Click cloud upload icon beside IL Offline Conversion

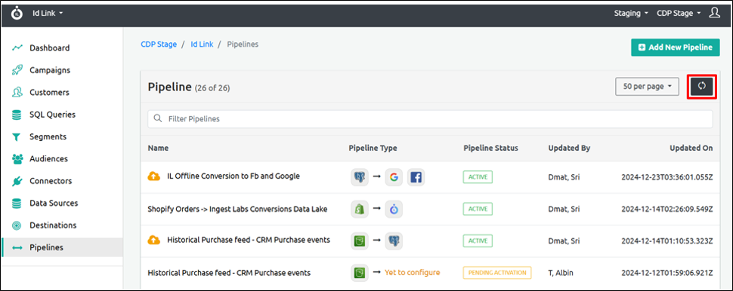click(154, 176)
